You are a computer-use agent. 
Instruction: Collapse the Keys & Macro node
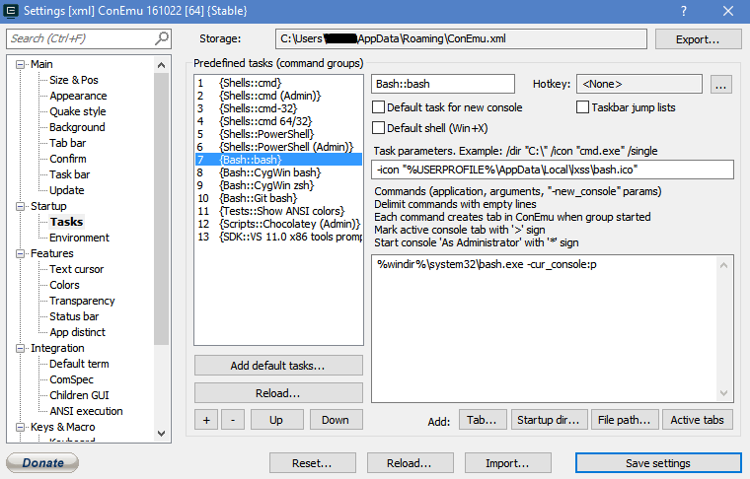pyautogui.click(x=20, y=427)
